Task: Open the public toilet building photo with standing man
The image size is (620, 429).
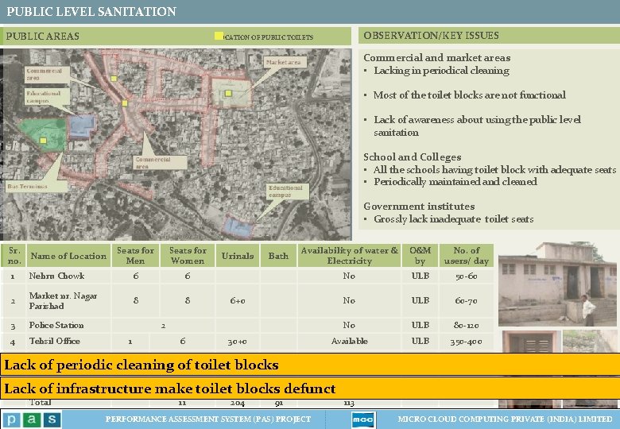Action: pos(557,284)
